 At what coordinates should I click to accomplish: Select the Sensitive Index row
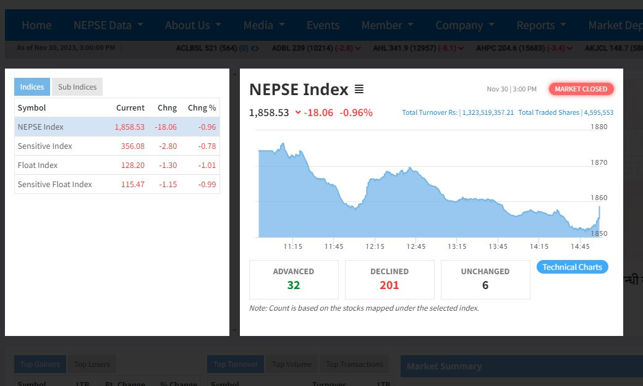(x=117, y=146)
